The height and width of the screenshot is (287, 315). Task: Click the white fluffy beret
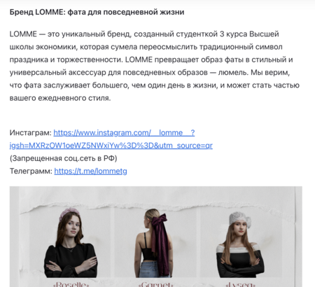[x=240, y=219]
